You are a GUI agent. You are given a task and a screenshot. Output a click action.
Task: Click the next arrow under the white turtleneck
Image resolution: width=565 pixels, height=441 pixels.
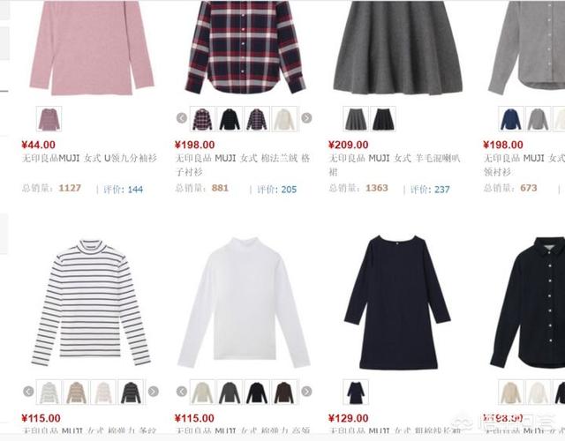pyautogui.click(x=306, y=392)
